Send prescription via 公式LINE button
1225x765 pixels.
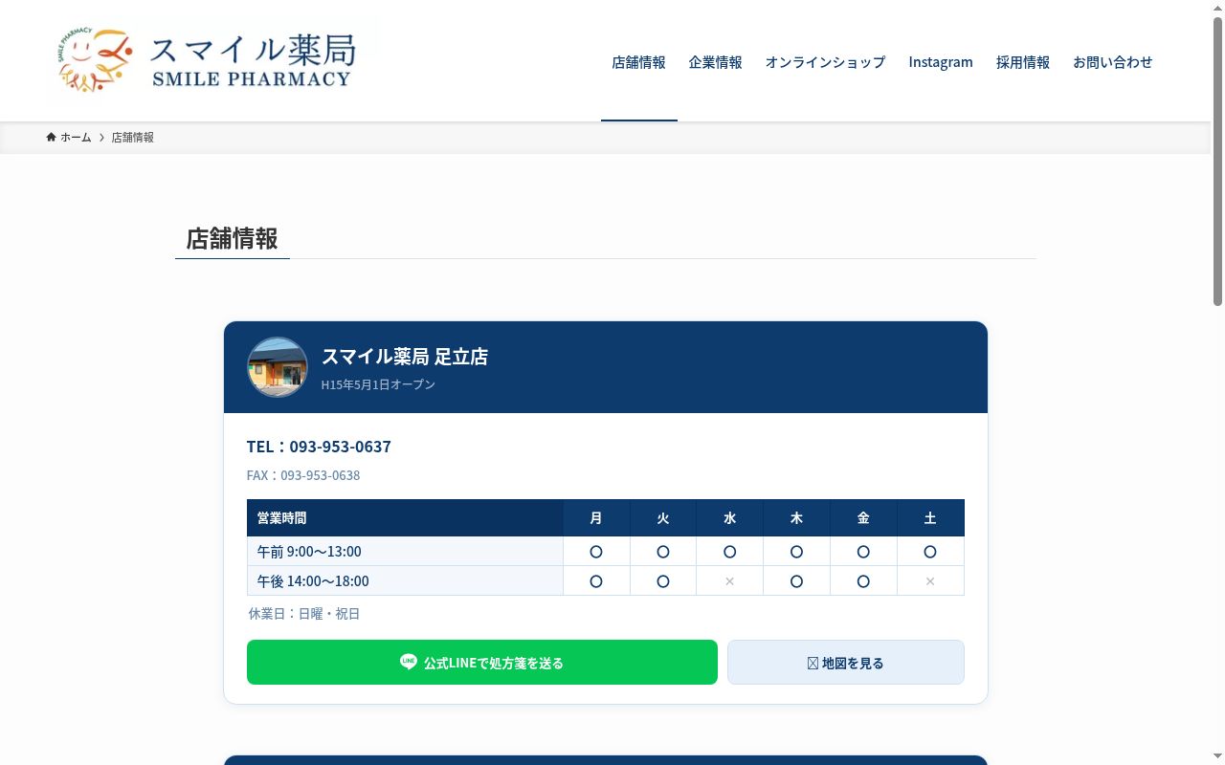point(482,662)
